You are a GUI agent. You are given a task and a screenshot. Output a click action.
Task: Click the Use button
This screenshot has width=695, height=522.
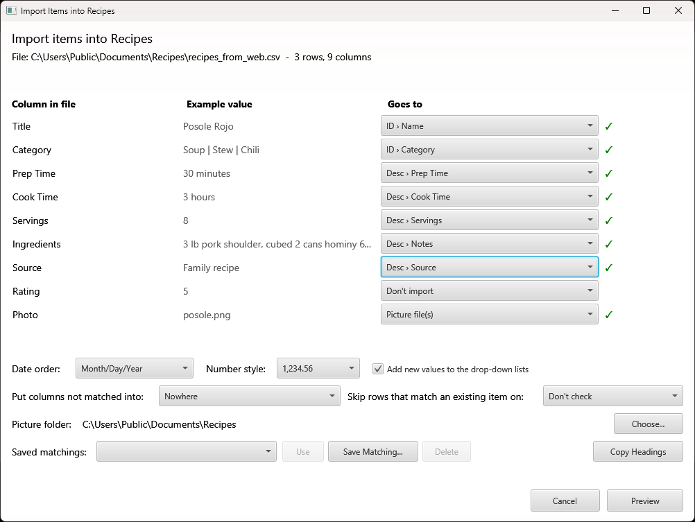pyautogui.click(x=302, y=451)
